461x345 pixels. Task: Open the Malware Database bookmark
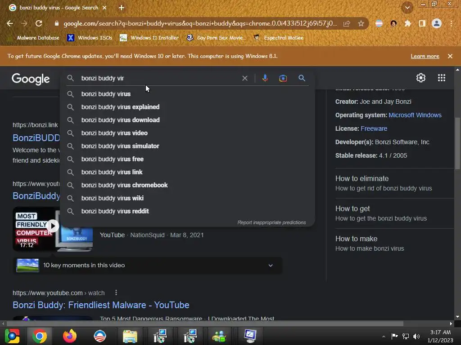click(x=38, y=38)
